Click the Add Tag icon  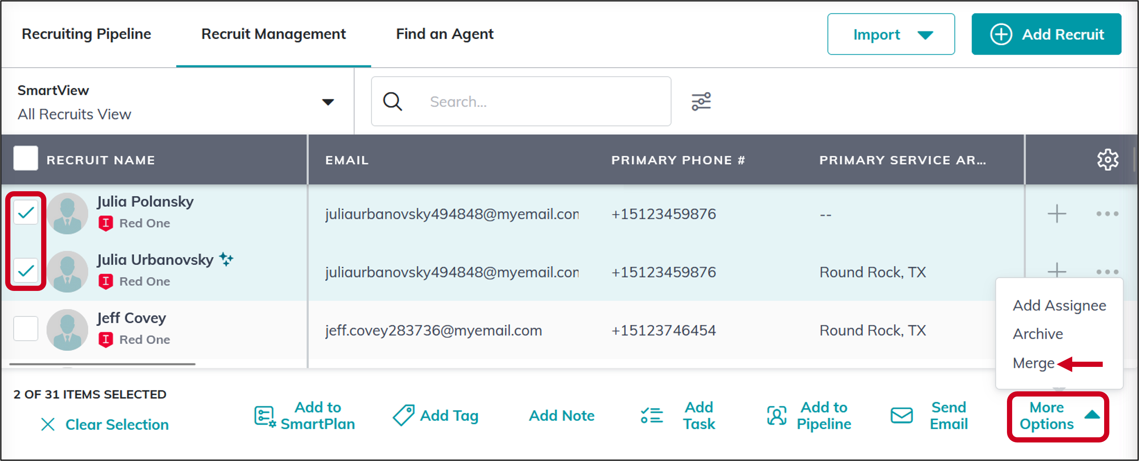click(403, 415)
